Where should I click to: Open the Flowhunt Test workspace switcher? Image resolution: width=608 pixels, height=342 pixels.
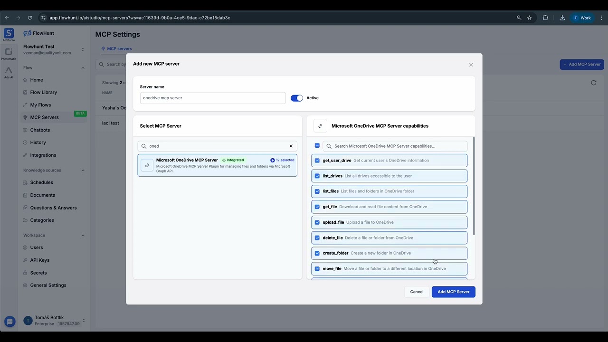54,49
